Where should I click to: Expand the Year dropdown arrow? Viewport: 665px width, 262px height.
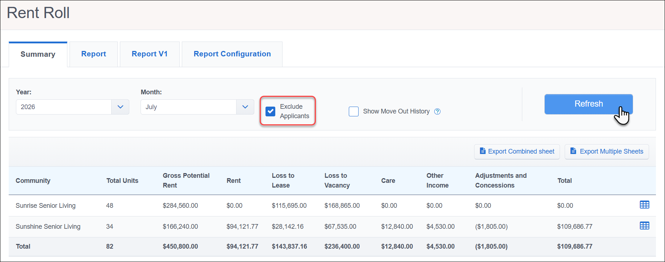pyautogui.click(x=120, y=107)
